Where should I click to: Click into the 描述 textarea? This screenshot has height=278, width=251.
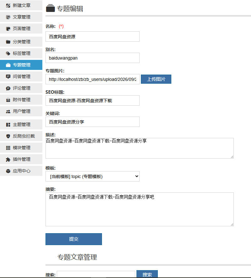click(x=140, y=148)
